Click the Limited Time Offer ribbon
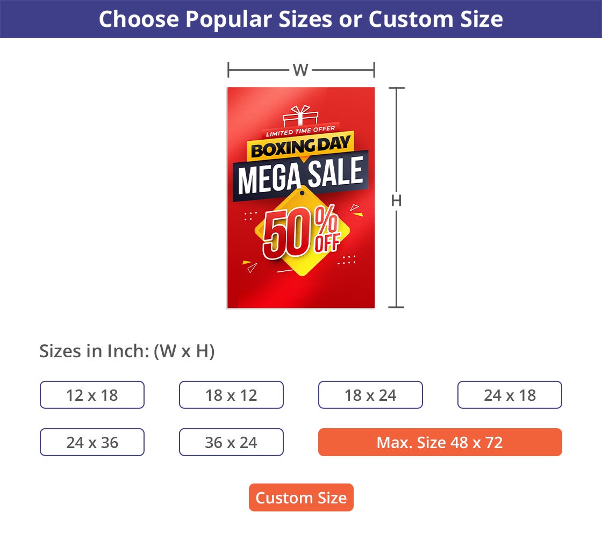This screenshot has height=548, width=602. pos(300,131)
